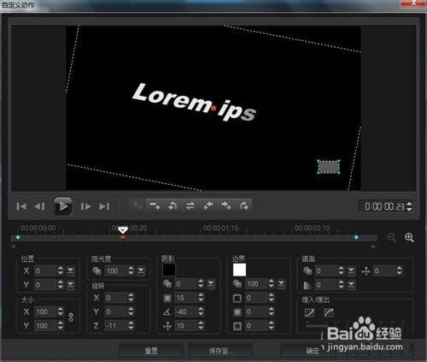Expand the border opacity slider dropdown

[281, 283]
